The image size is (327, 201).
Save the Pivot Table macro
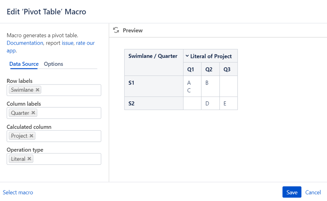291,192
